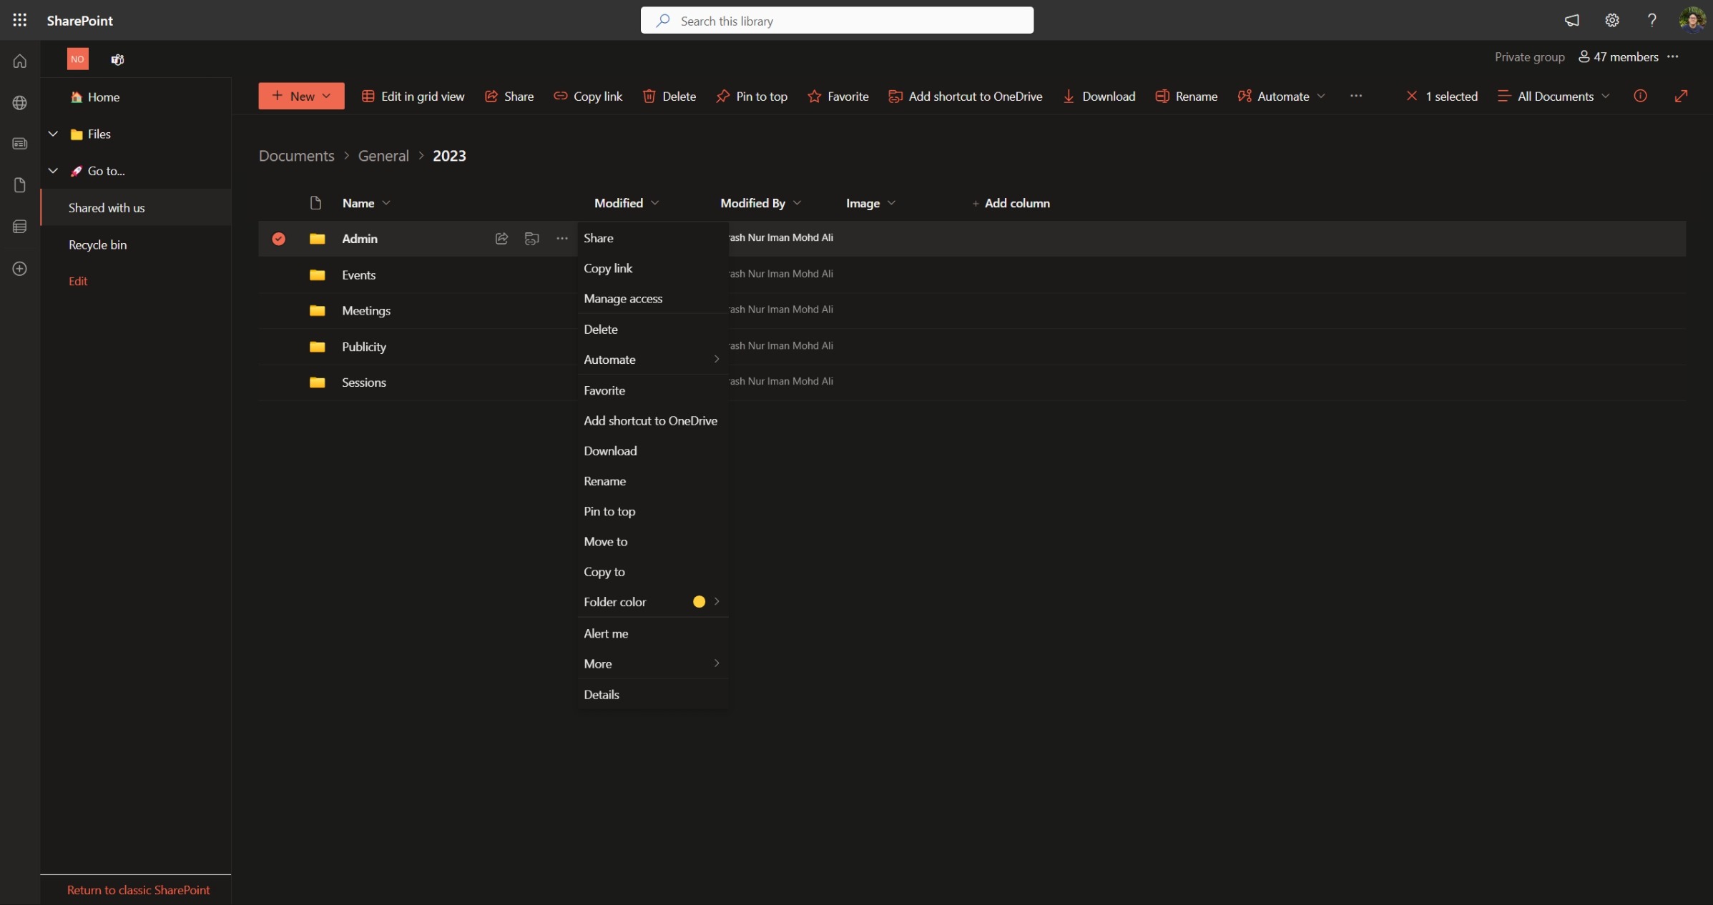
Task: Click the megaphone feedback icon
Action: click(1571, 20)
